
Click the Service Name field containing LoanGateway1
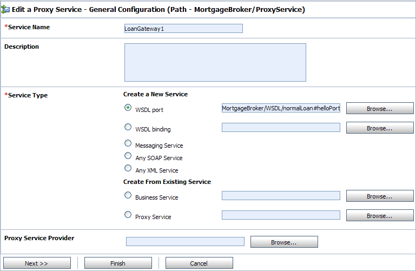183,28
